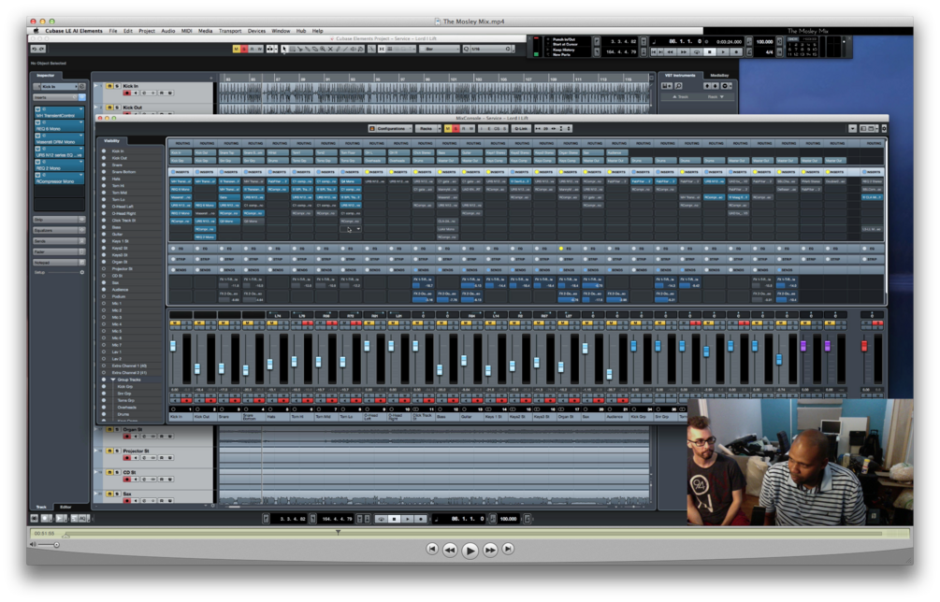Mute the Kick In track in track list
Viewport: 940px width, 602px height.
[109, 86]
